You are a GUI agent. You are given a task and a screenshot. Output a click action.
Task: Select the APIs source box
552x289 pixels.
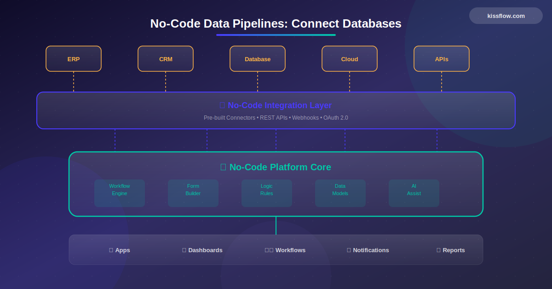[x=442, y=59]
